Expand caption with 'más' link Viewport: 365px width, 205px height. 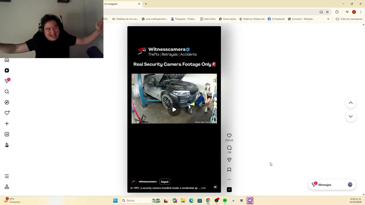point(203,188)
